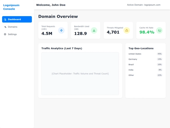Click the Cache Hit Rate label
The image size is (170, 128).
pyautogui.click(x=146, y=28)
